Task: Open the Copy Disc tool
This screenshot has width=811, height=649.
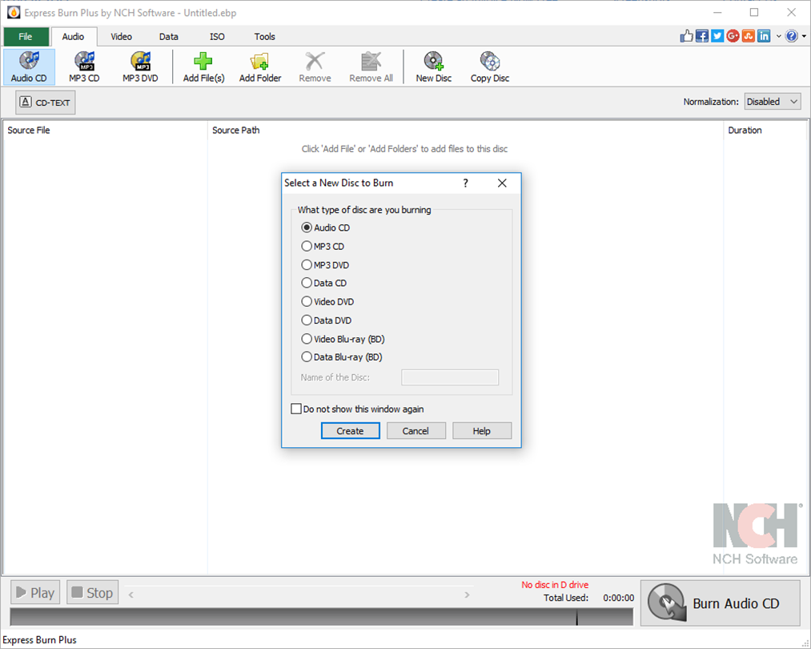Action: 490,67
